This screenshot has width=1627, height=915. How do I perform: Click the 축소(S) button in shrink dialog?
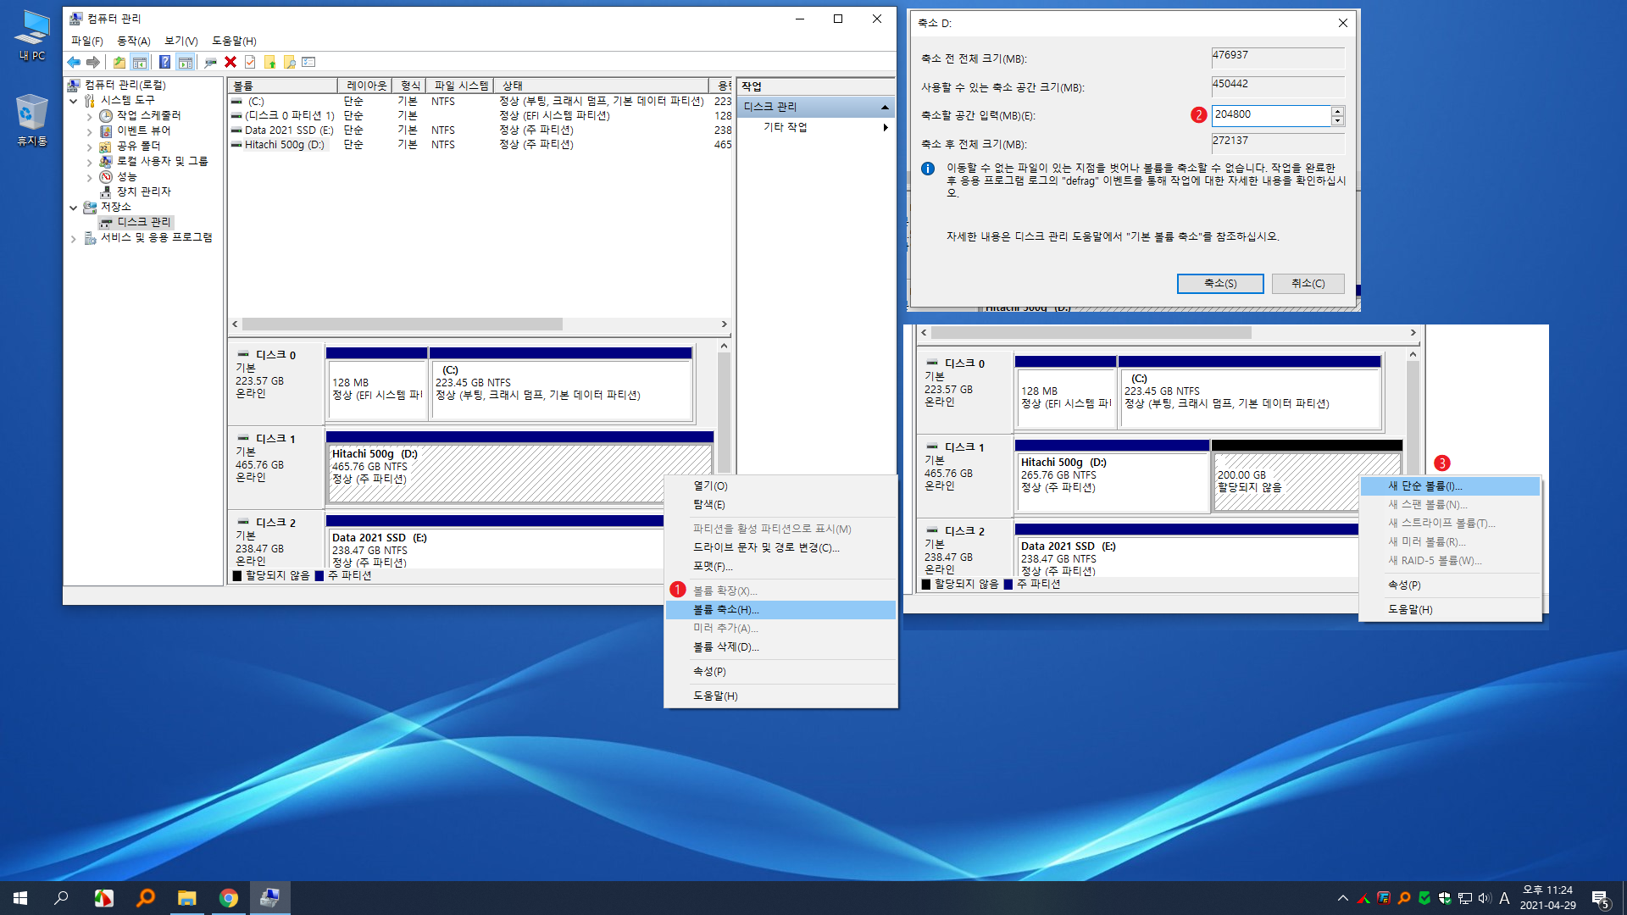pyautogui.click(x=1220, y=284)
